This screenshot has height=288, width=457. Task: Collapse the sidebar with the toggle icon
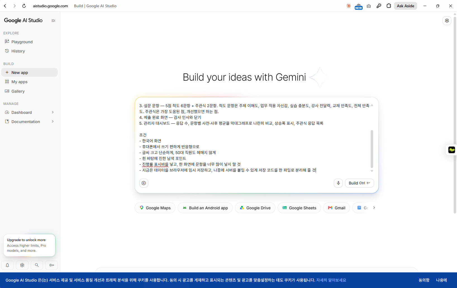tap(53, 21)
